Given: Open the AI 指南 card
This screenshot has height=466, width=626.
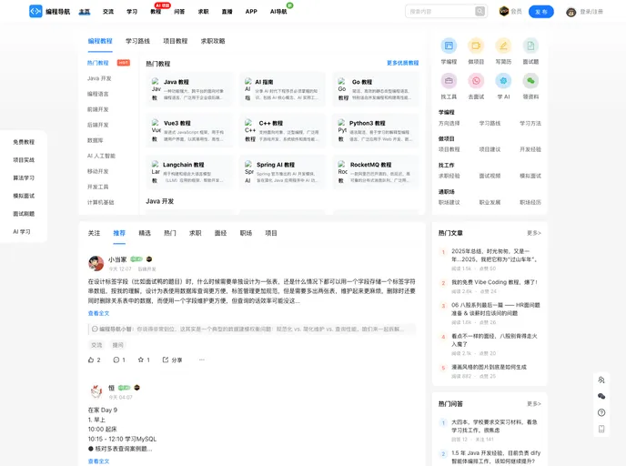Looking at the screenshot, I should coord(283,89).
